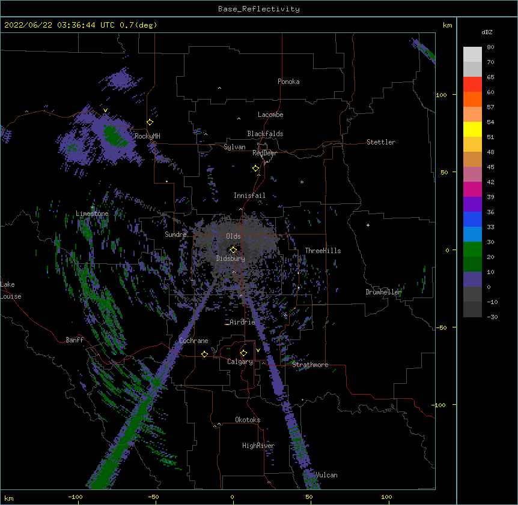This screenshot has width=518, height=505.
Task: Click the Stettler town label
Action: 381,142
